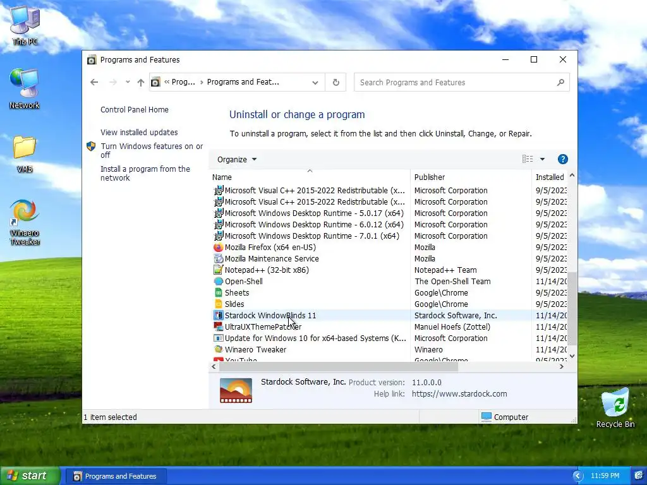647x485 pixels.
Task: Open the This PC desktop icon
Action: point(25,25)
